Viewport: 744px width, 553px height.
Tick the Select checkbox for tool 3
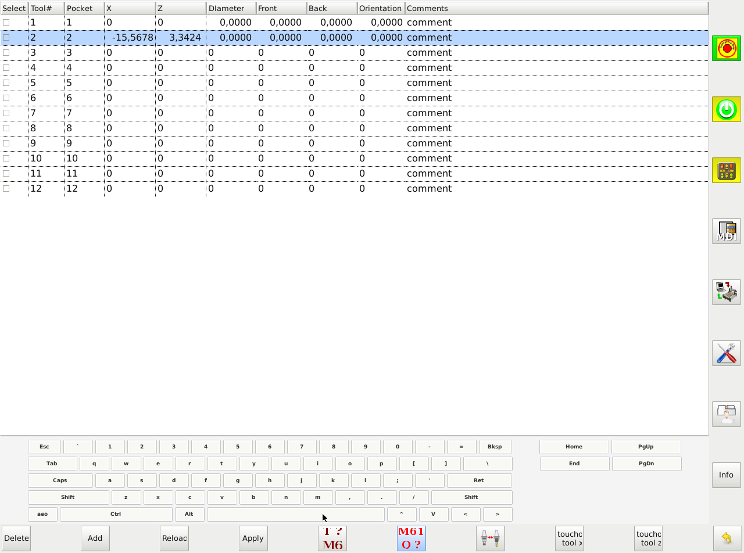coord(6,52)
